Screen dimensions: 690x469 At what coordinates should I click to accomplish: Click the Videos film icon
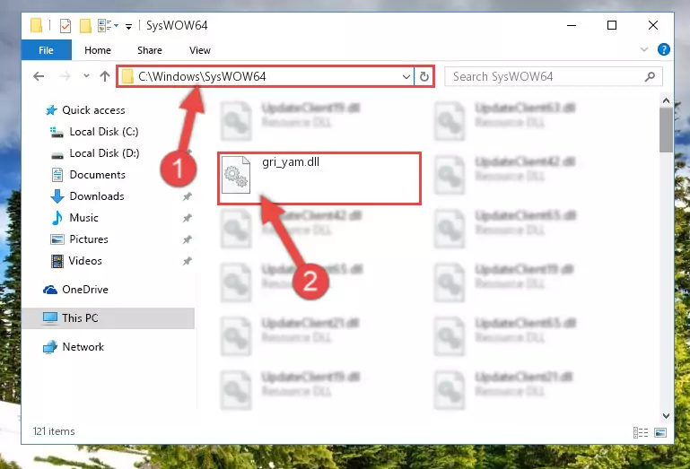[57, 261]
